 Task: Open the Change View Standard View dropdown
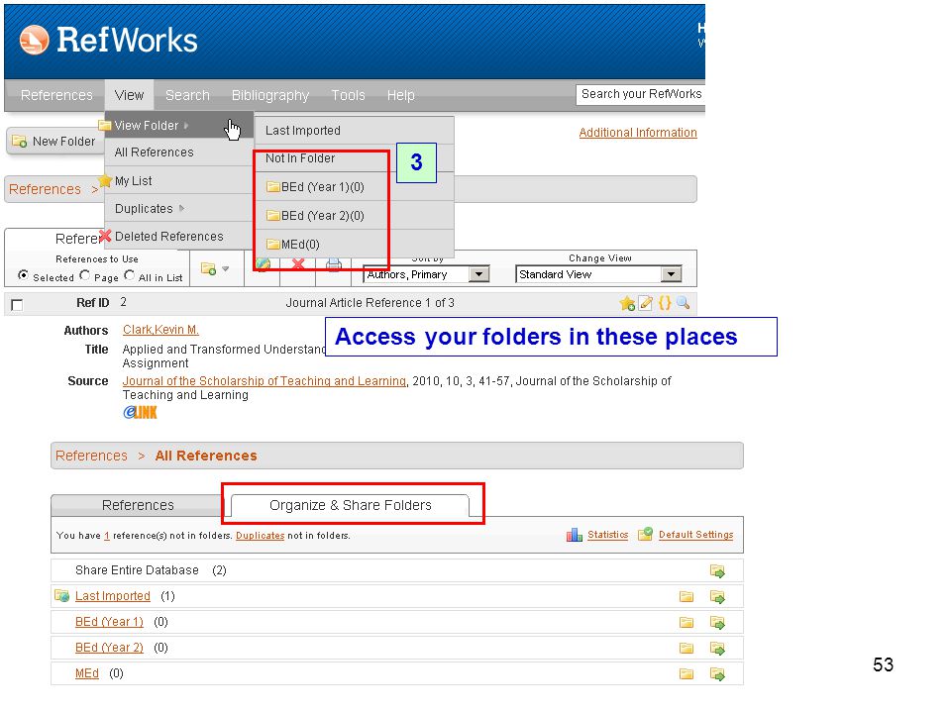(598, 274)
